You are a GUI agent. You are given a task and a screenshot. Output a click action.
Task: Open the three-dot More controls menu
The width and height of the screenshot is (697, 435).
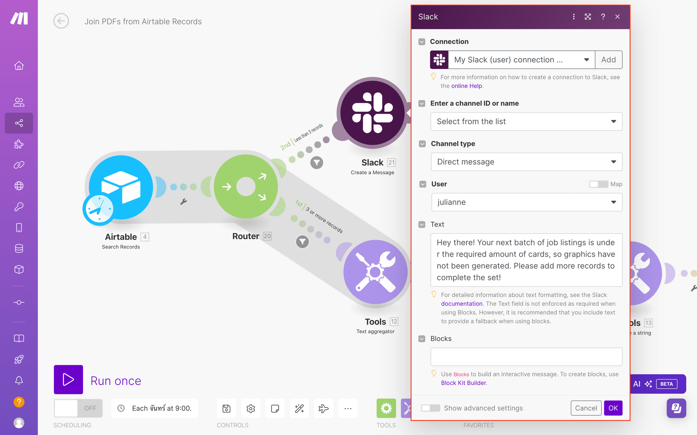[x=348, y=408]
